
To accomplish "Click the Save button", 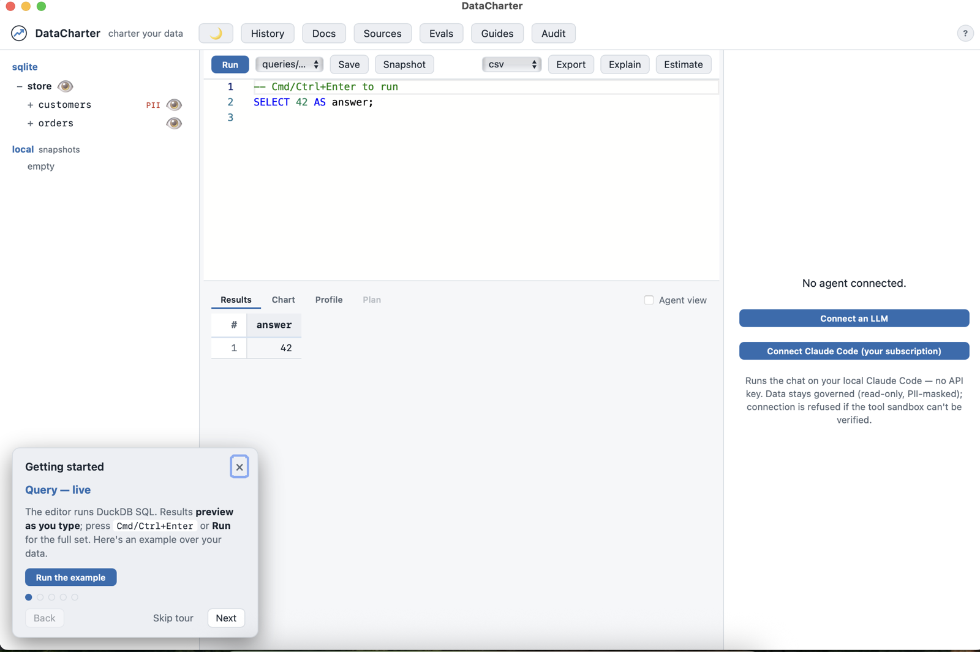I will tap(349, 64).
